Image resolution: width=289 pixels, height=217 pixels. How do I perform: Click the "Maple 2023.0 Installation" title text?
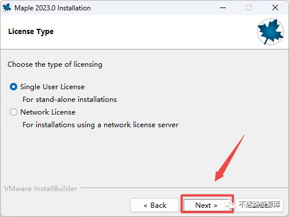pyautogui.click(x=52, y=8)
